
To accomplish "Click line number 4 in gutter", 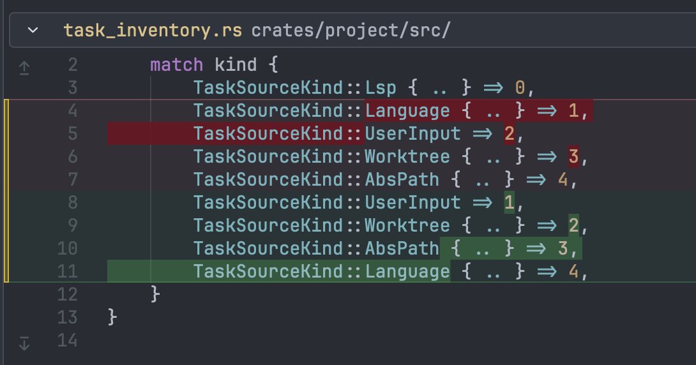I will 73,111.
